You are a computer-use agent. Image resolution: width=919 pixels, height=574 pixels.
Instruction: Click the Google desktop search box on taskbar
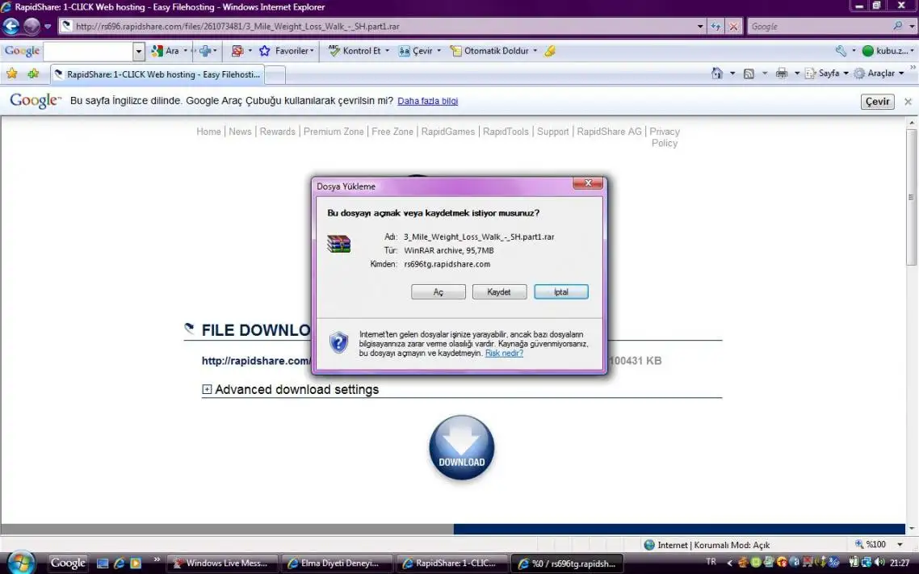(x=68, y=564)
